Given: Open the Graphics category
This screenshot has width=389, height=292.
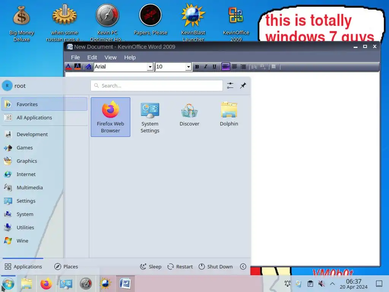Looking at the screenshot, I should click(x=44, y=161).
